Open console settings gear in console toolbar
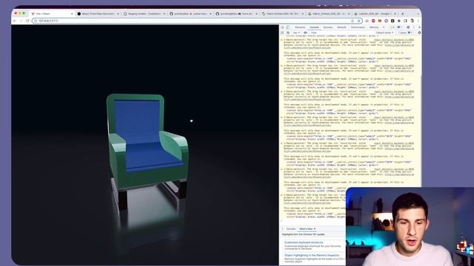The width and height of the screenshot is (474, 266). coord(419,33)
